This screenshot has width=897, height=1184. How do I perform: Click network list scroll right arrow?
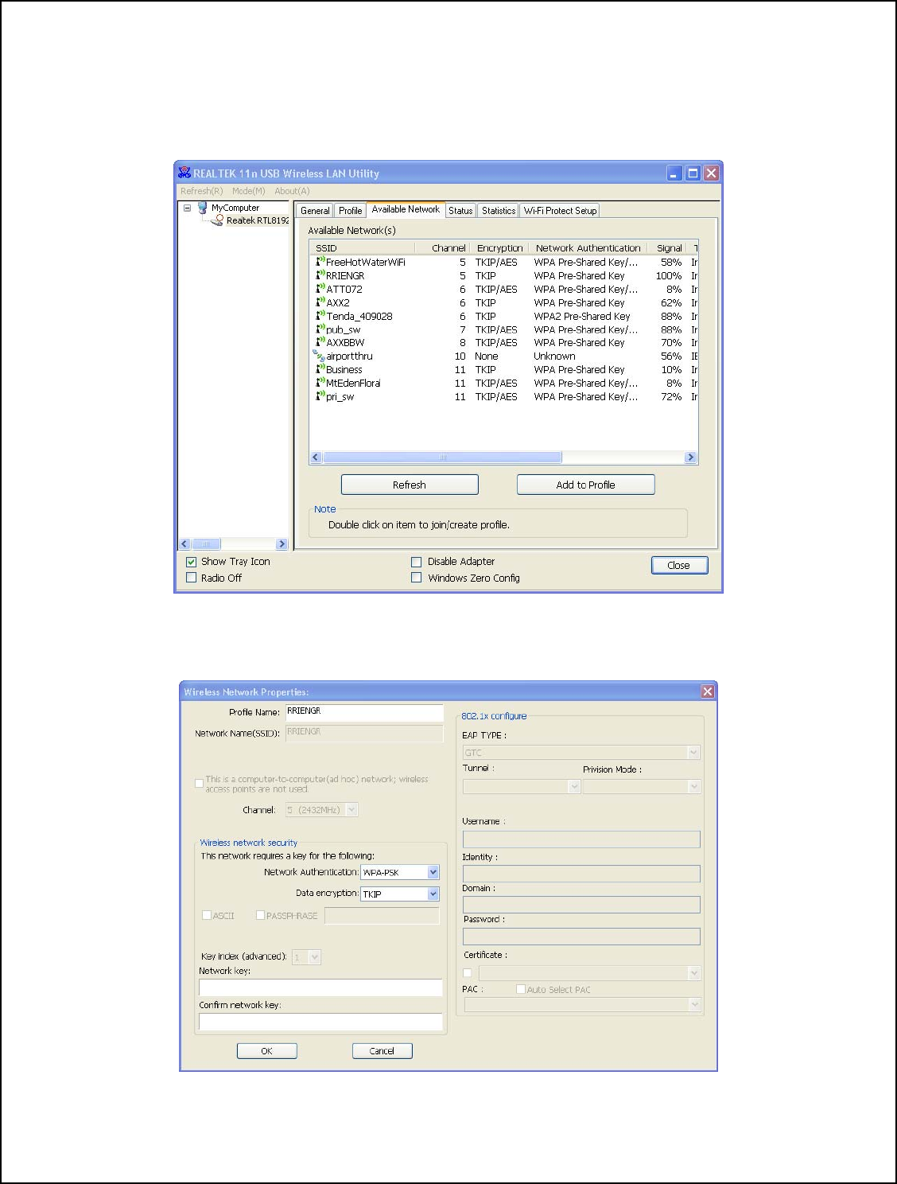[x=690, y=458]
